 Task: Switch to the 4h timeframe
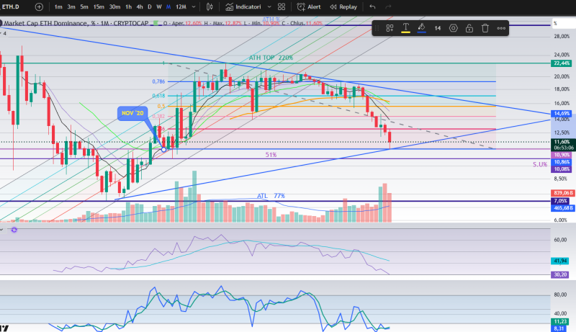coord(140,6)
